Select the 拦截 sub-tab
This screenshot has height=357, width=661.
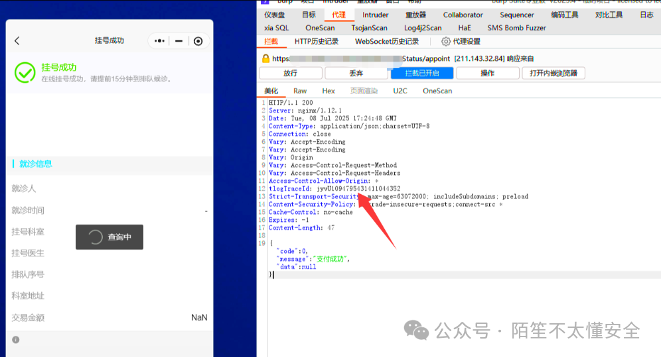coord(271,41)
